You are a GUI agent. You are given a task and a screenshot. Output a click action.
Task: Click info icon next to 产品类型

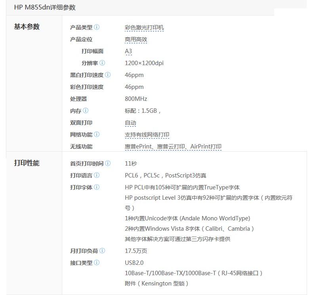[x=97, y=27]
